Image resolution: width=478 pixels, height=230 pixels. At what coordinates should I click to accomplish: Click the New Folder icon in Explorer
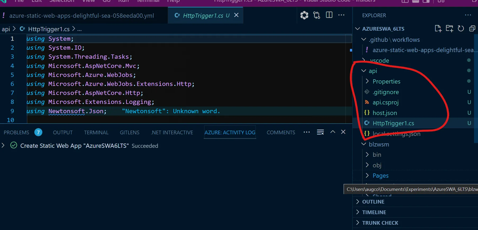point(449,29)
